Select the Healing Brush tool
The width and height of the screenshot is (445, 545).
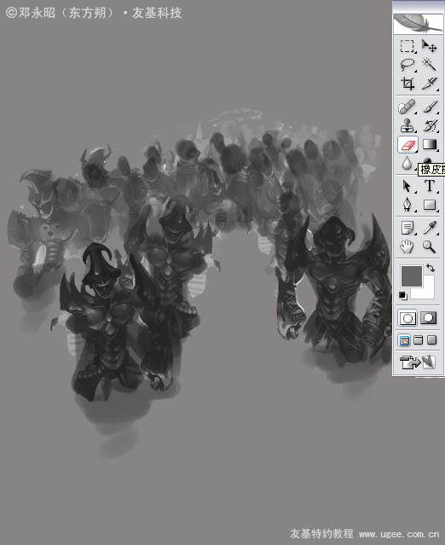coord(407,107)
